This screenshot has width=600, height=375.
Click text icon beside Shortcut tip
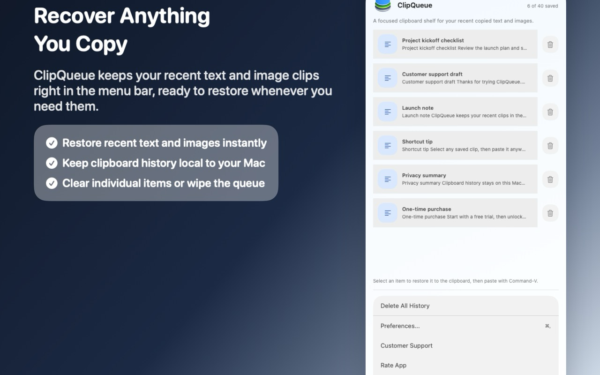[x=388, y=146]
